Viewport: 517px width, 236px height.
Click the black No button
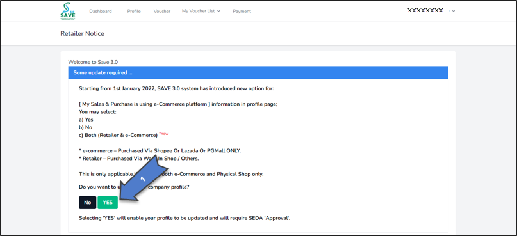(x=87, y=203)
